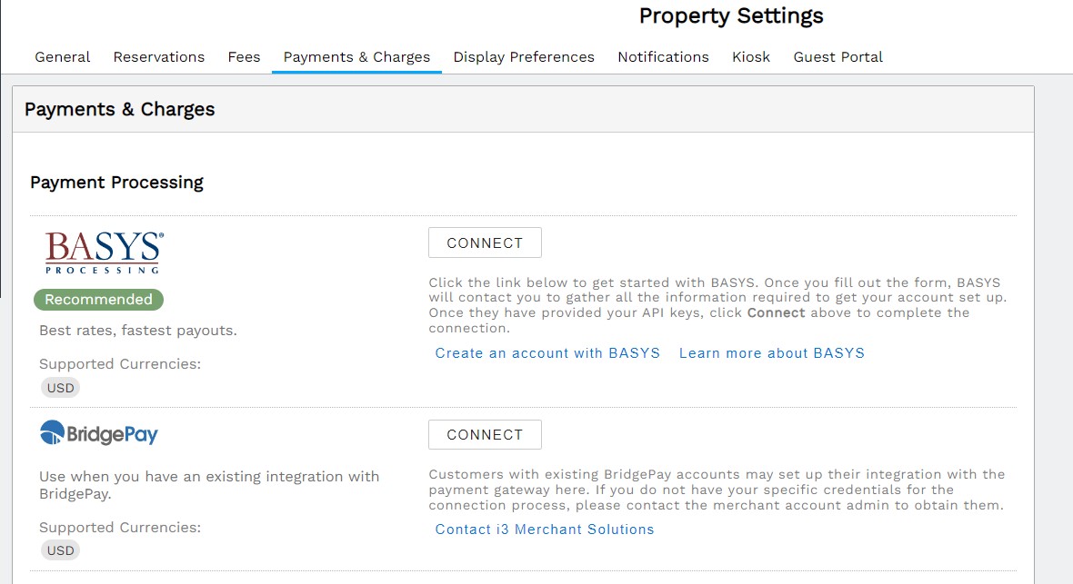The height and width of the screenshot is (584, 1073).
Task: Switch to the Reservations tab
Action: click(159, 57)
